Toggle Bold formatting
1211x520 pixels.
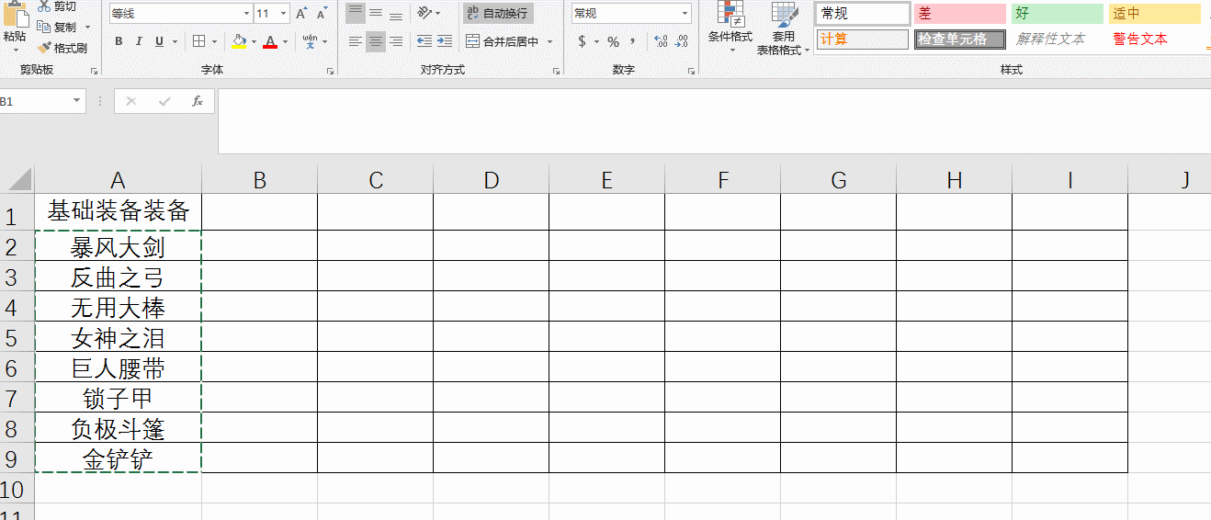click(x=119, y=41)
